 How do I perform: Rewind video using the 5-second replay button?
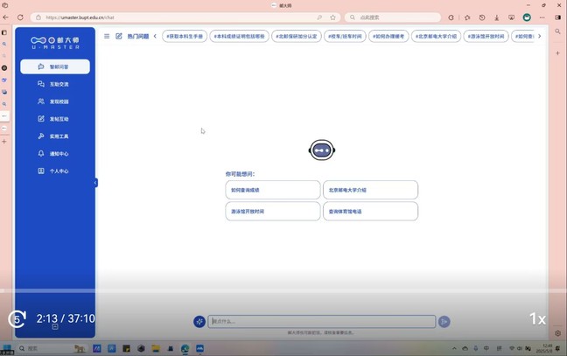tap(17, 319)
